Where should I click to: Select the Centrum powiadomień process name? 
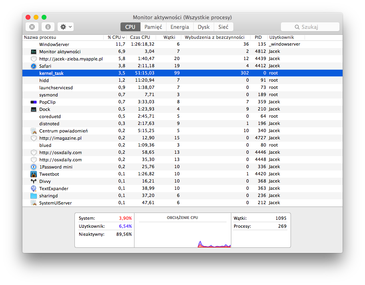(x=64, y=131)
